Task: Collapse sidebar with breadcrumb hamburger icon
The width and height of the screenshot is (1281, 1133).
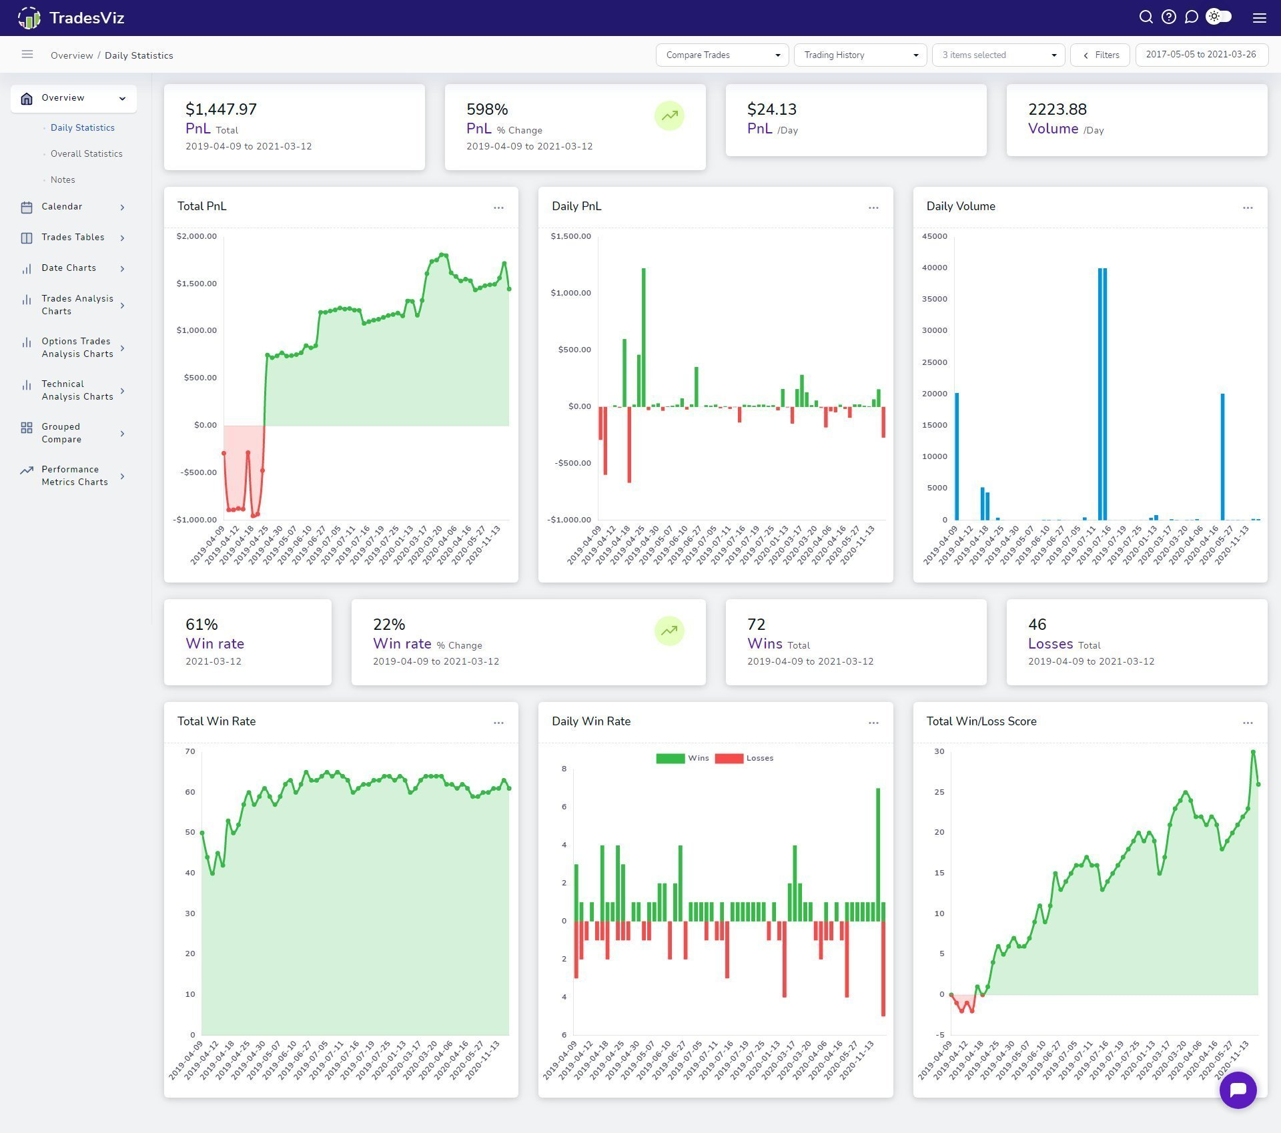Action: [x=27, y=55]
